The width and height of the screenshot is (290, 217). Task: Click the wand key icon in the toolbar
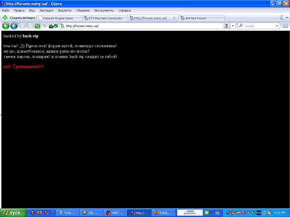click(x=45, y=26)
